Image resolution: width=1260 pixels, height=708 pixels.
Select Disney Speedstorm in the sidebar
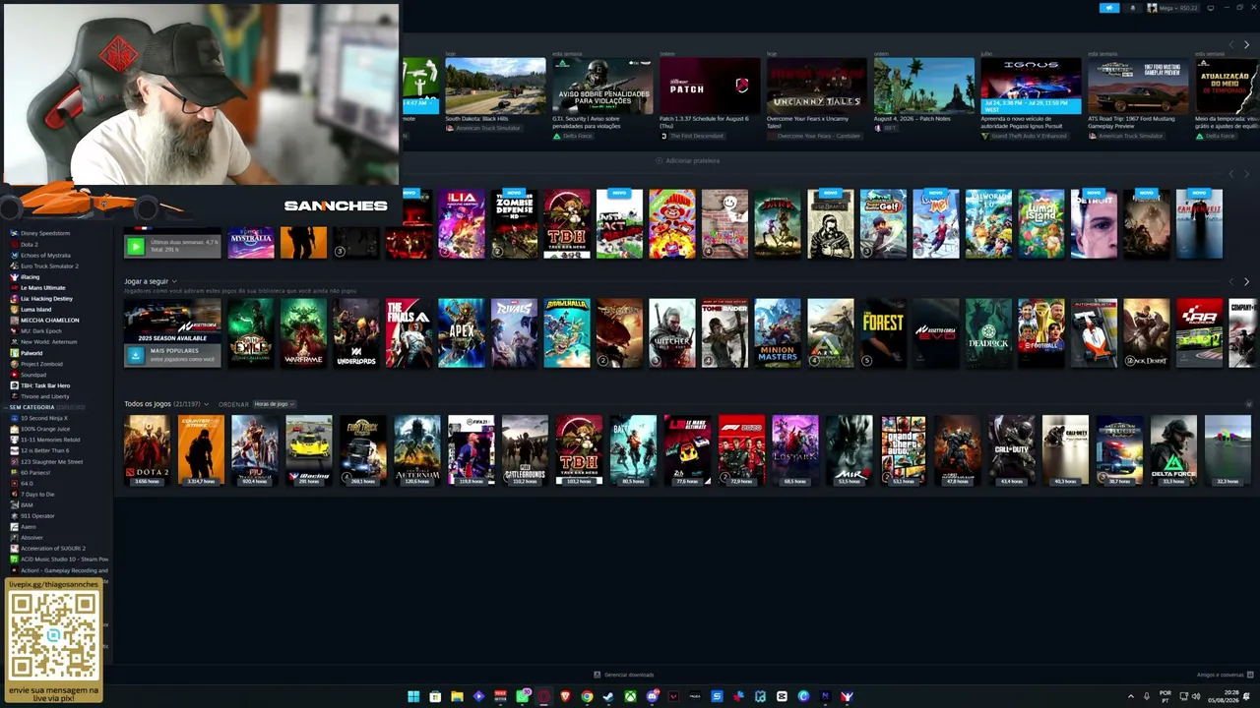coord(45,234)
